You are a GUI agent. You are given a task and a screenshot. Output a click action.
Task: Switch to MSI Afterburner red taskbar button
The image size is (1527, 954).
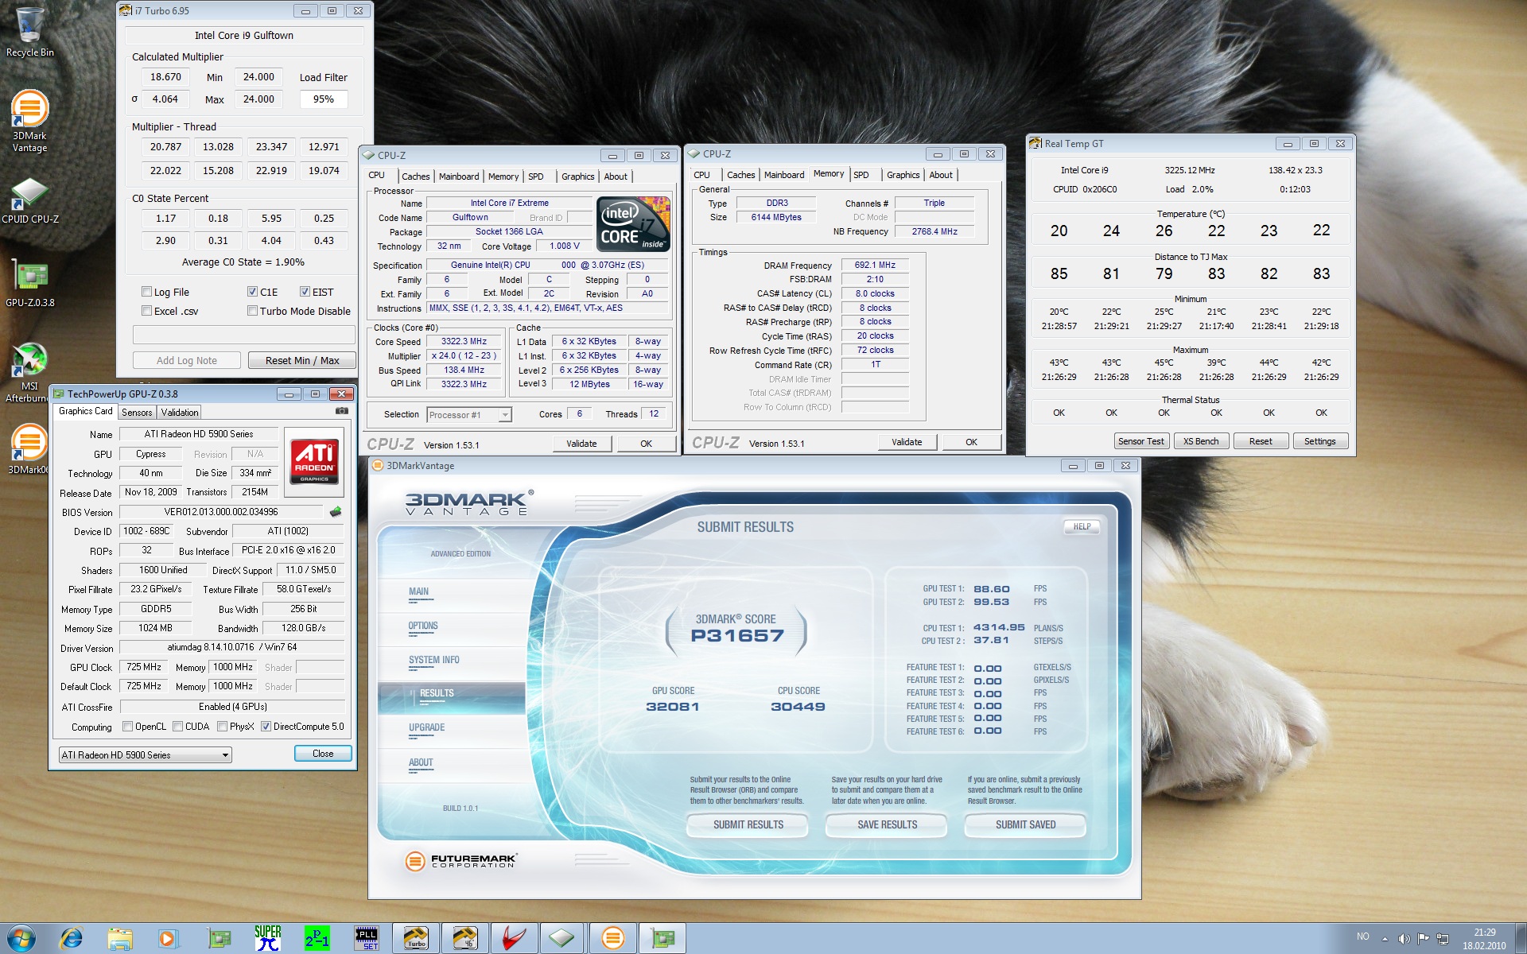click(515, 938)
